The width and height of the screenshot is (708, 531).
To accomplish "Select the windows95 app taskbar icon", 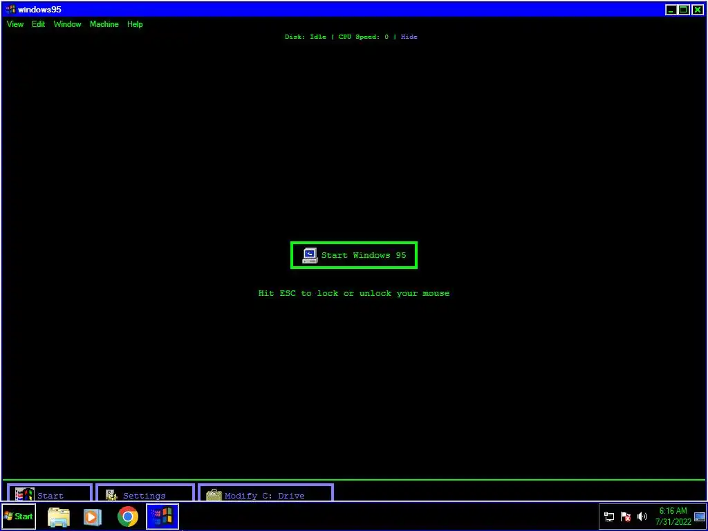I will click(x=162, y=516).
